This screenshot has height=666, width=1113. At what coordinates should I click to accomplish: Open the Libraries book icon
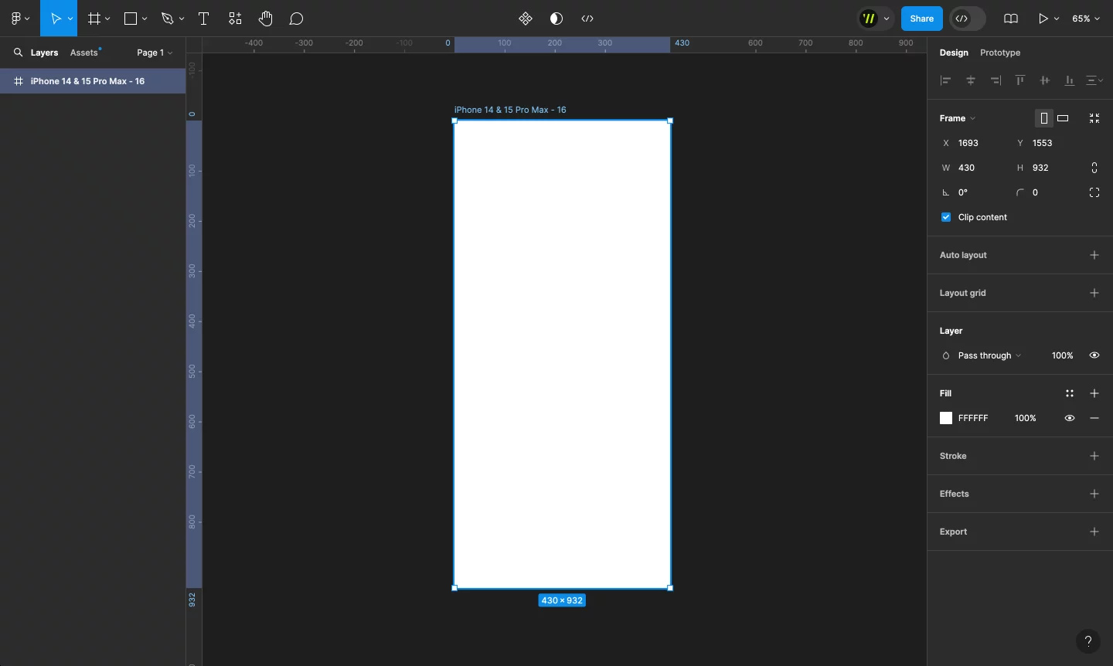[1010, 19]
